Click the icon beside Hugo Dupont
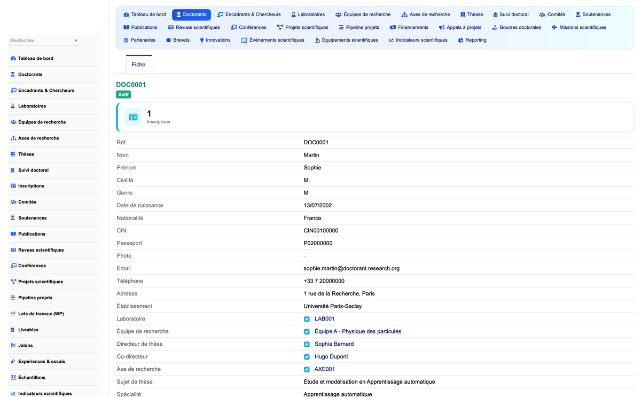The width and height of the screenshot is (641, 397). [x=307, y=357]
